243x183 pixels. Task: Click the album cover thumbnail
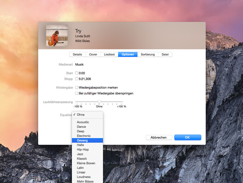57,35
